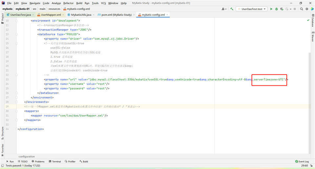Open the Database tool window
This screenshot has height=169, width=315.
tap(313, 21)
